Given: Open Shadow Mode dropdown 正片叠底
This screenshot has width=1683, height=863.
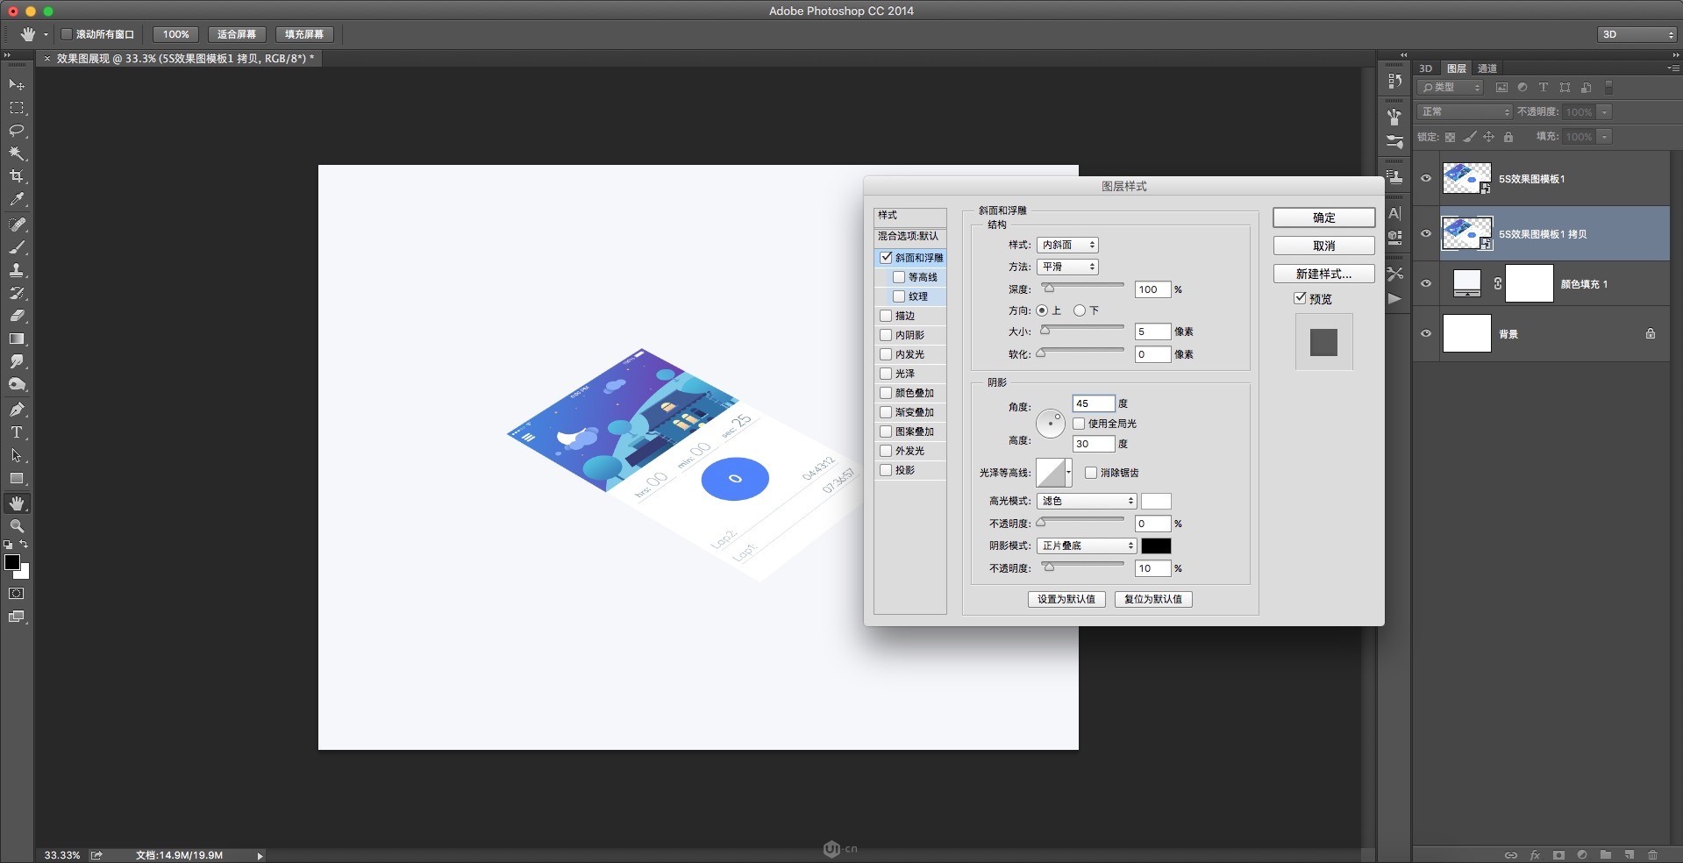Looking at the screenshot, I should (x=1087, y=546).
